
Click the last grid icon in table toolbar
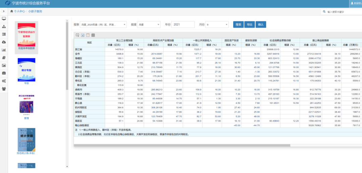pyautogui.click(x=93, y=35)
